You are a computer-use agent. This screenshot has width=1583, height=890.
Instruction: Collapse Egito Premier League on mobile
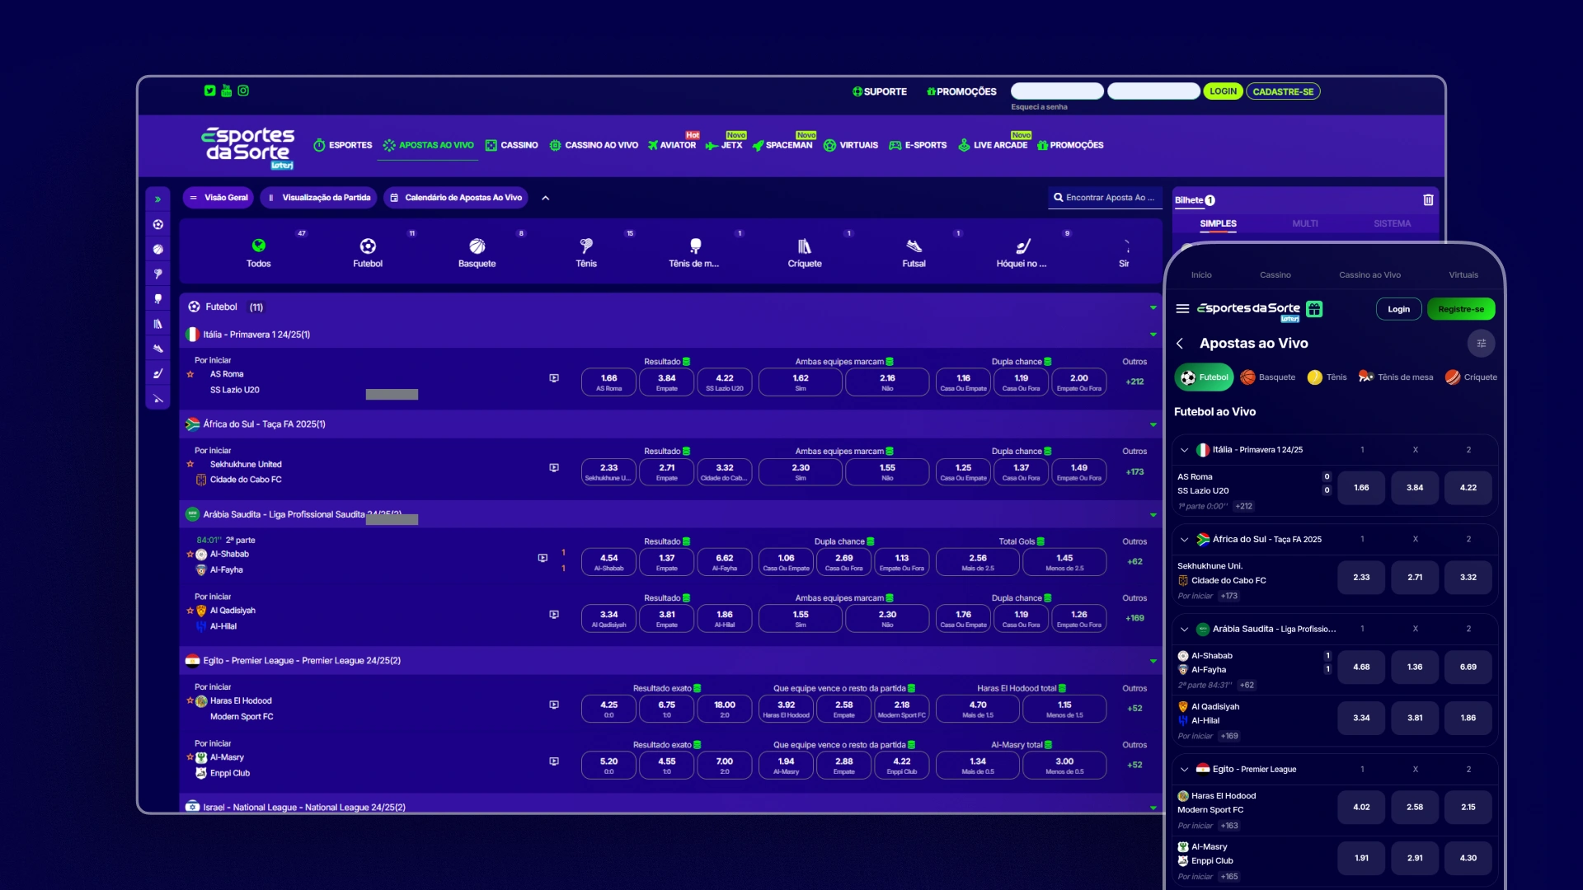[1185, 770]
